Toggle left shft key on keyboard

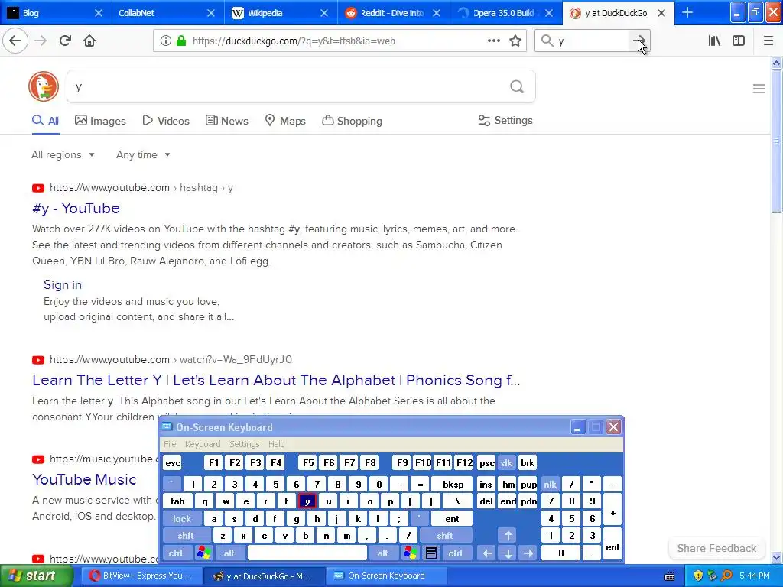[186, 536]
